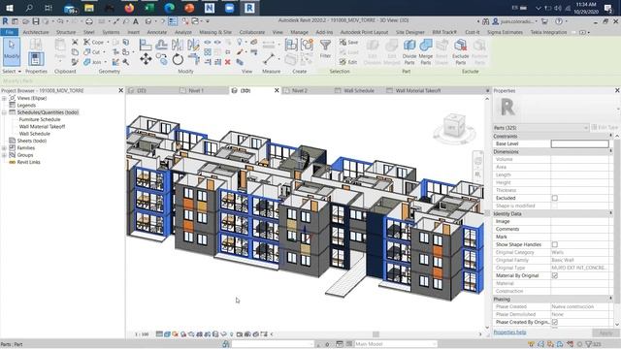Open the Architecture ribbon tab

36,32
